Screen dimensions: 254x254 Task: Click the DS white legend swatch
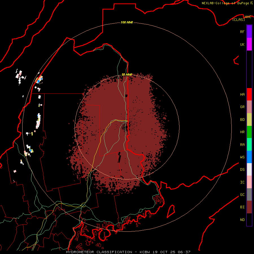(x=249, y=169)
